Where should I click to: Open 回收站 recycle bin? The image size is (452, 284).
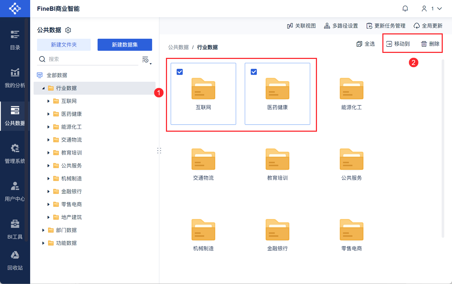click(x=15, y=261)
